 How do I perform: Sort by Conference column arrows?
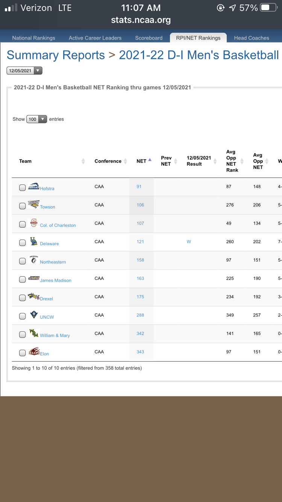(x=126, y=161)
